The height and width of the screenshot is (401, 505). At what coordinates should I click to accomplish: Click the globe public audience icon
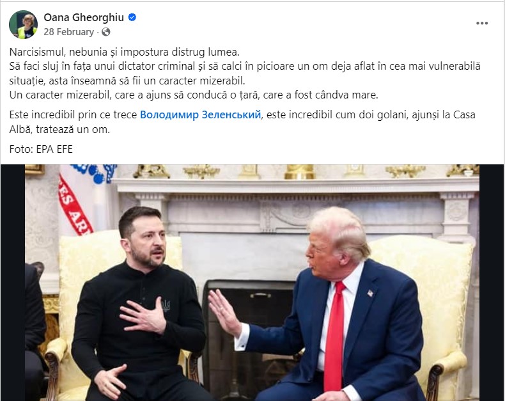click(105, 32)
